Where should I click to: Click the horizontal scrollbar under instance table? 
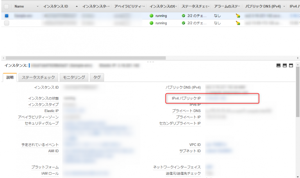[x=78, y=58]
